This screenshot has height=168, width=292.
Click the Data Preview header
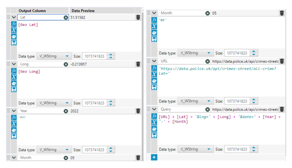[x=83, y=10]
